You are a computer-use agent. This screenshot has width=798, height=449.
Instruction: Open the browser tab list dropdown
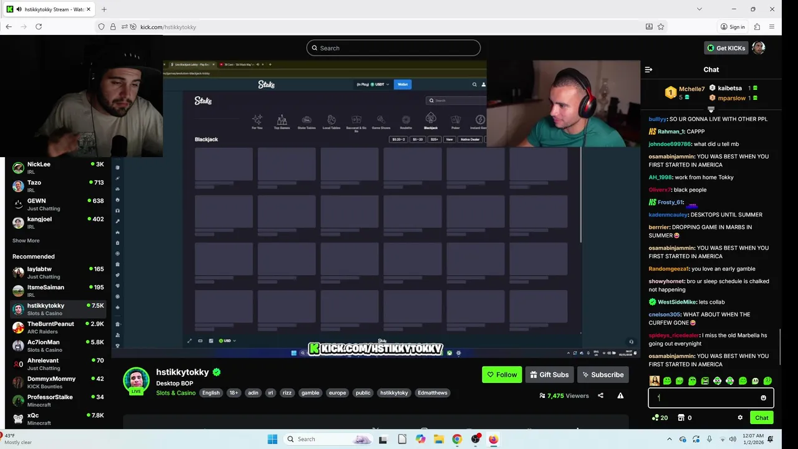[x=699, y=9]
